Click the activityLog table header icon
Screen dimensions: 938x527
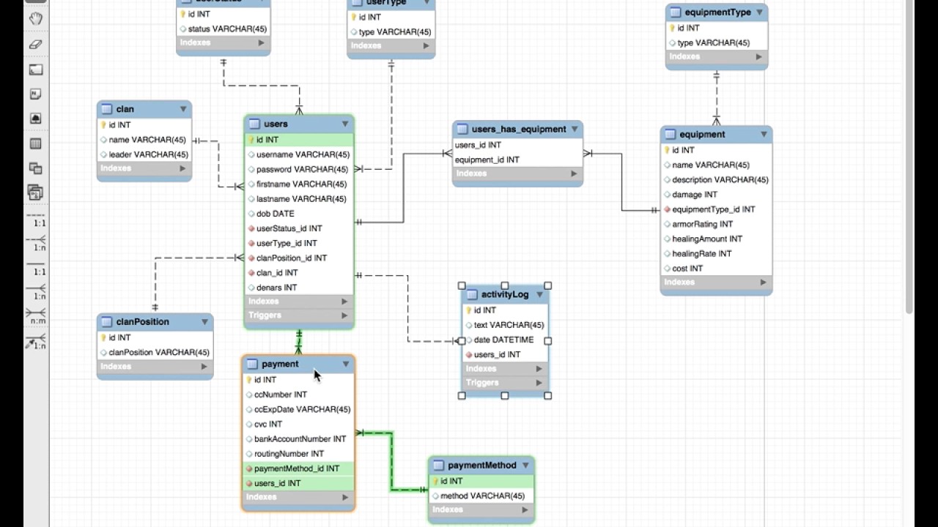pos(471,294)
